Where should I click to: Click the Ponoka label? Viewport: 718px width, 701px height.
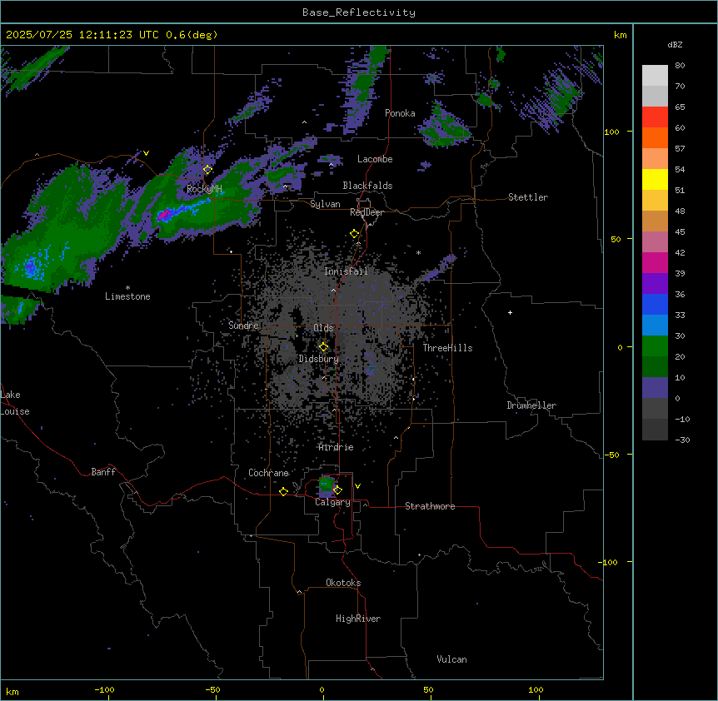click(x=400, y=113)
